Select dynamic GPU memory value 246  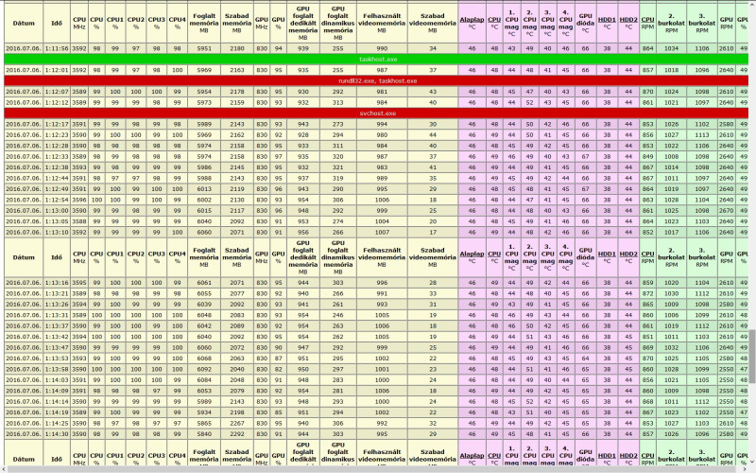coord(337,315)
